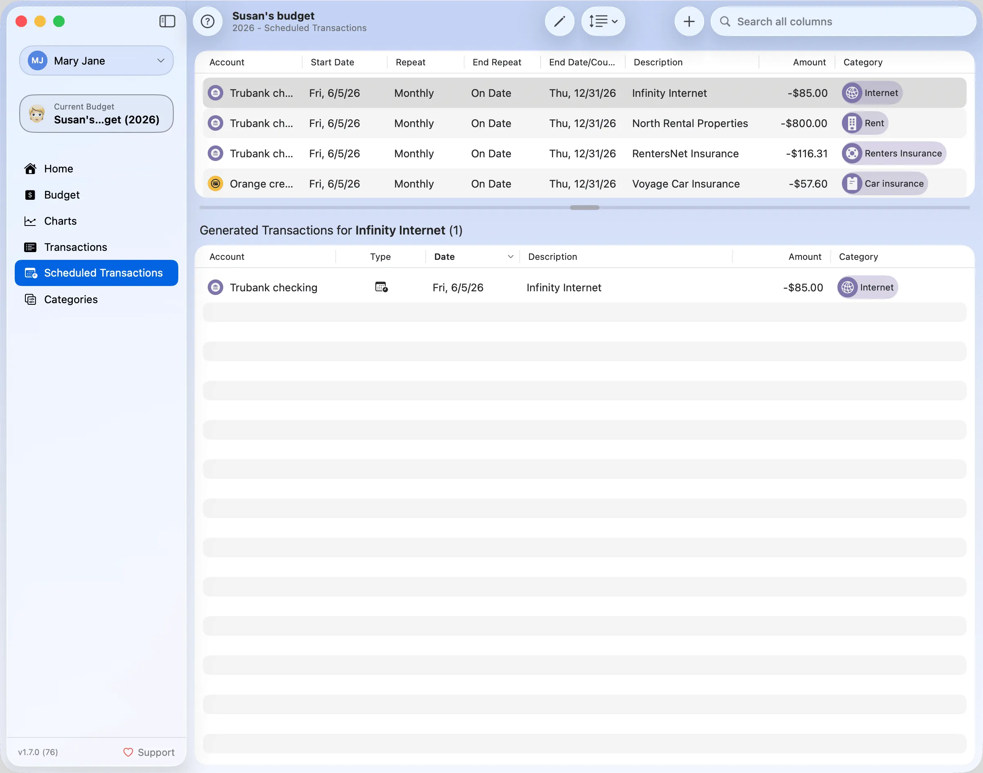The height and width of the screenshot is (773, 983).
Task: Select the Internet category tag icon
Action: [x=852, y=93]
